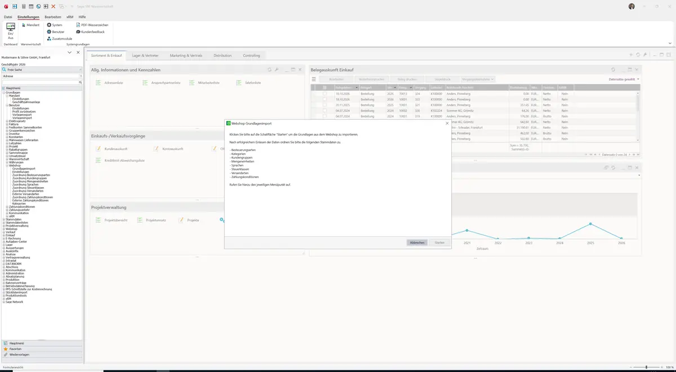Open the Datei menu
This screenshot has width=676, height=372.
pyautogui.click(x=8, y=17)
